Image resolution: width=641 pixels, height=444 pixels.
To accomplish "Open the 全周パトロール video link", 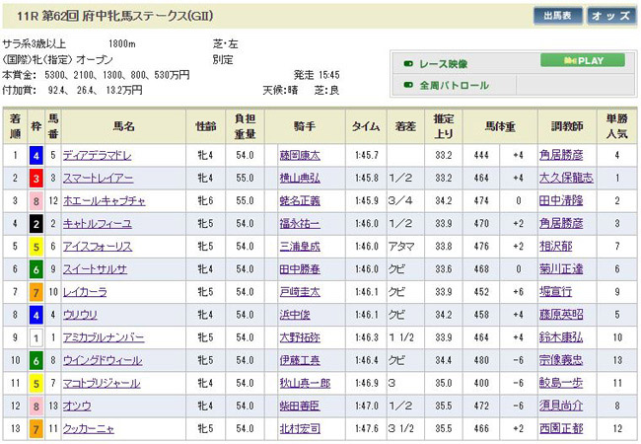I will point(455,86).
